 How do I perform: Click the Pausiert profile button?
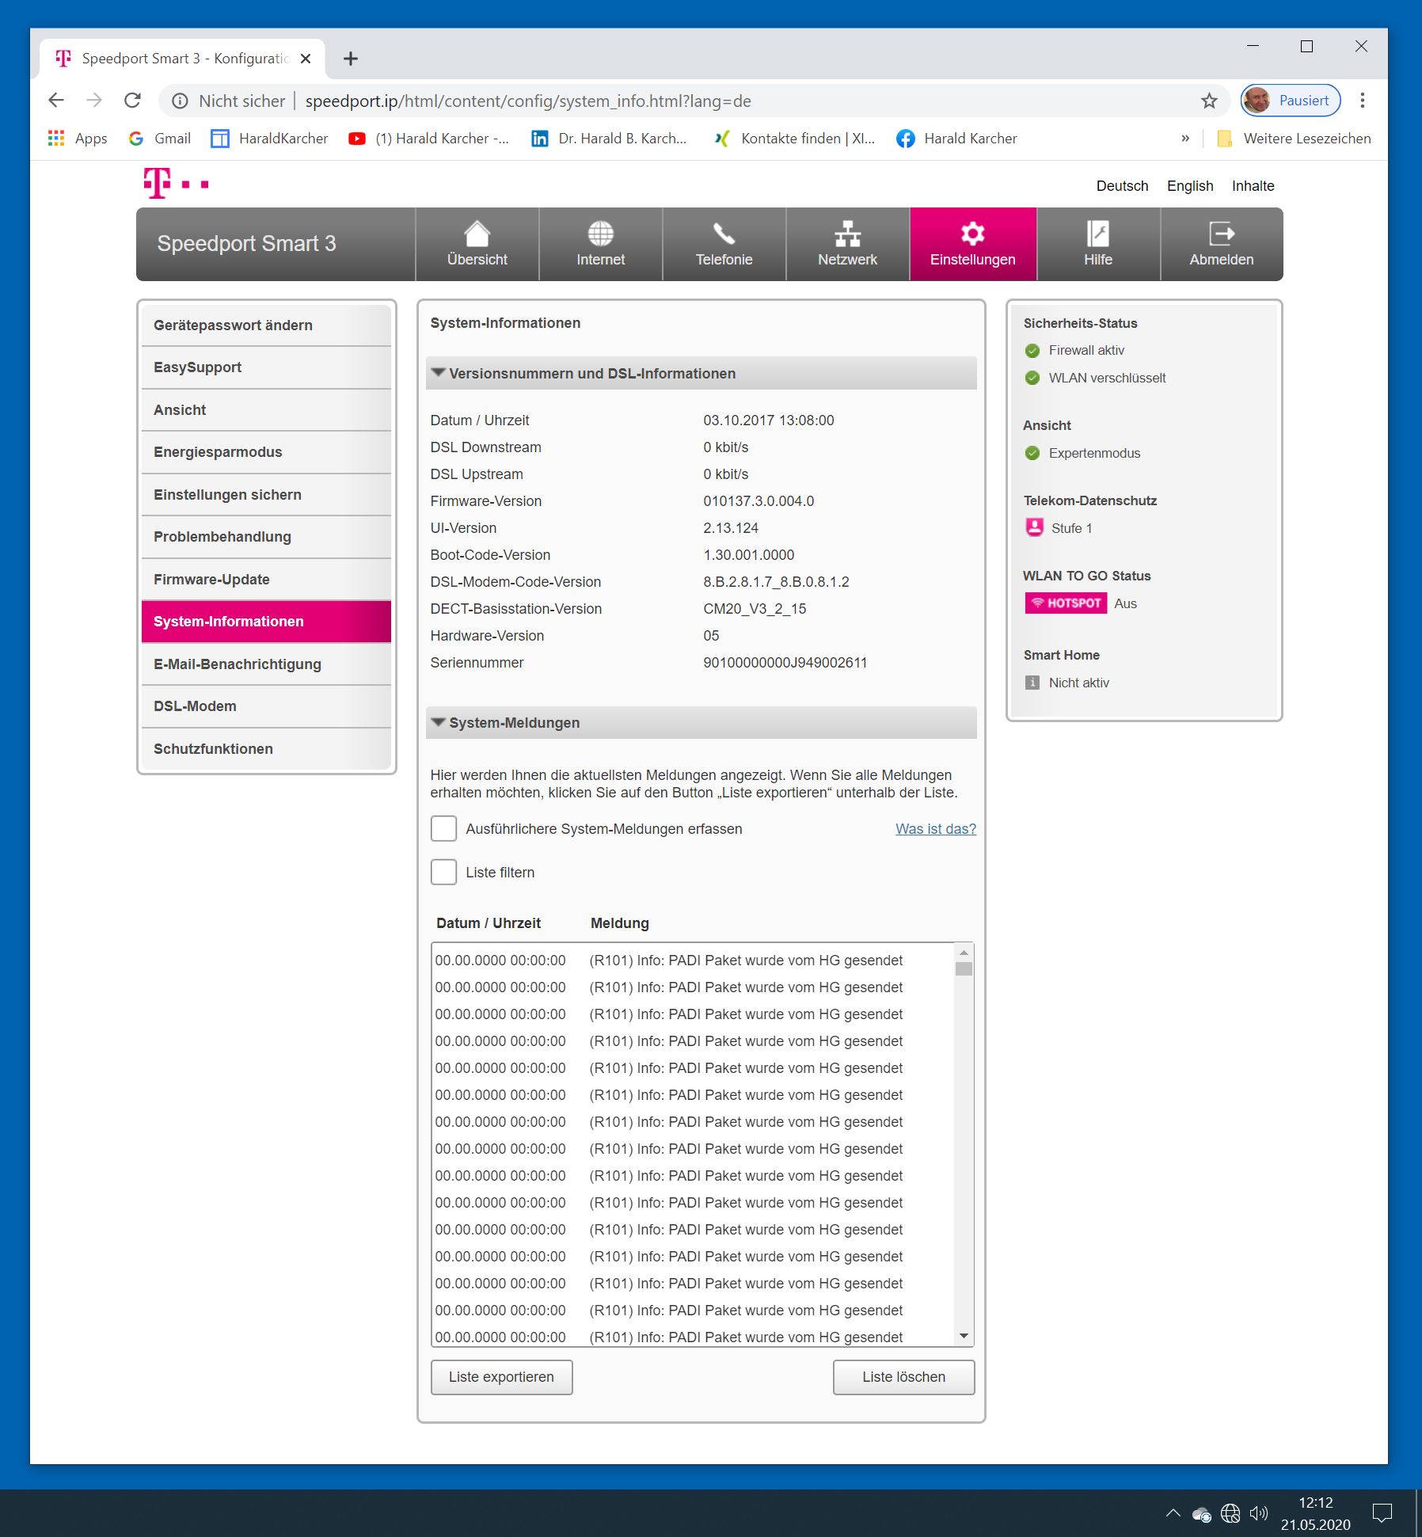pos(1290,101)
